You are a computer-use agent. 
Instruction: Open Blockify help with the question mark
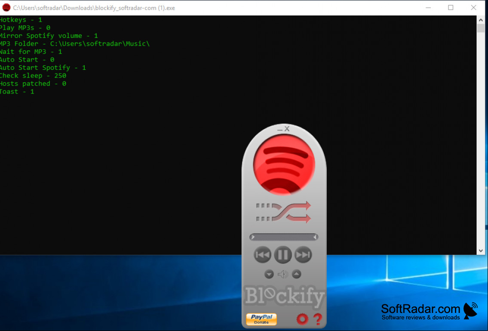click(318, 319)
